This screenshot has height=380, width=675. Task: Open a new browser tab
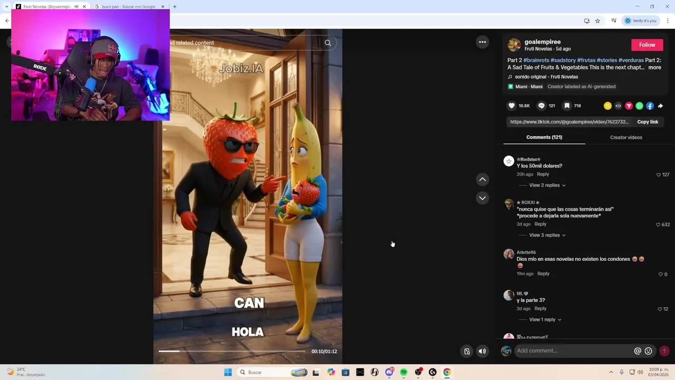coord(175,7)
